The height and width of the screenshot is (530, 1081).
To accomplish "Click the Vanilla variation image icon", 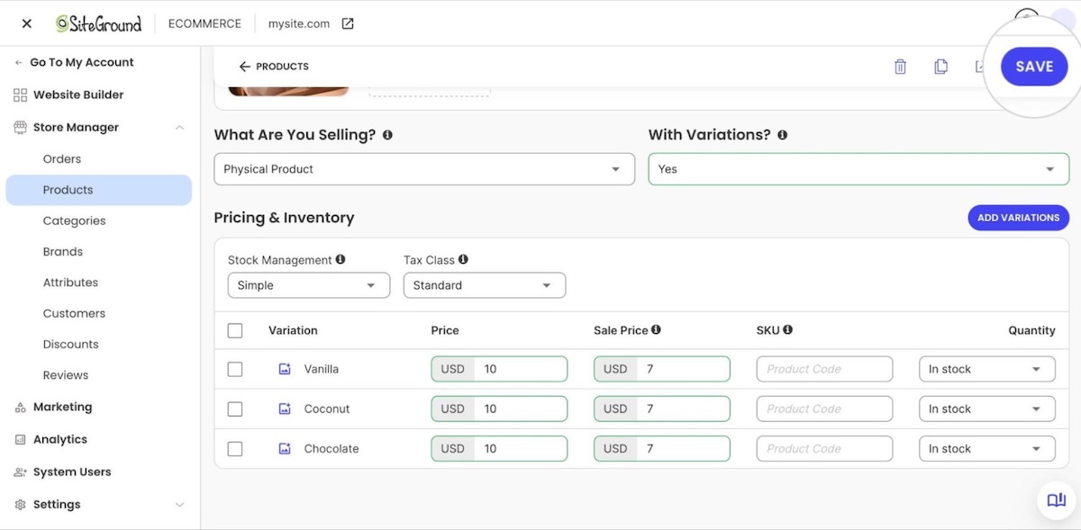I will [x=285, y=369].
